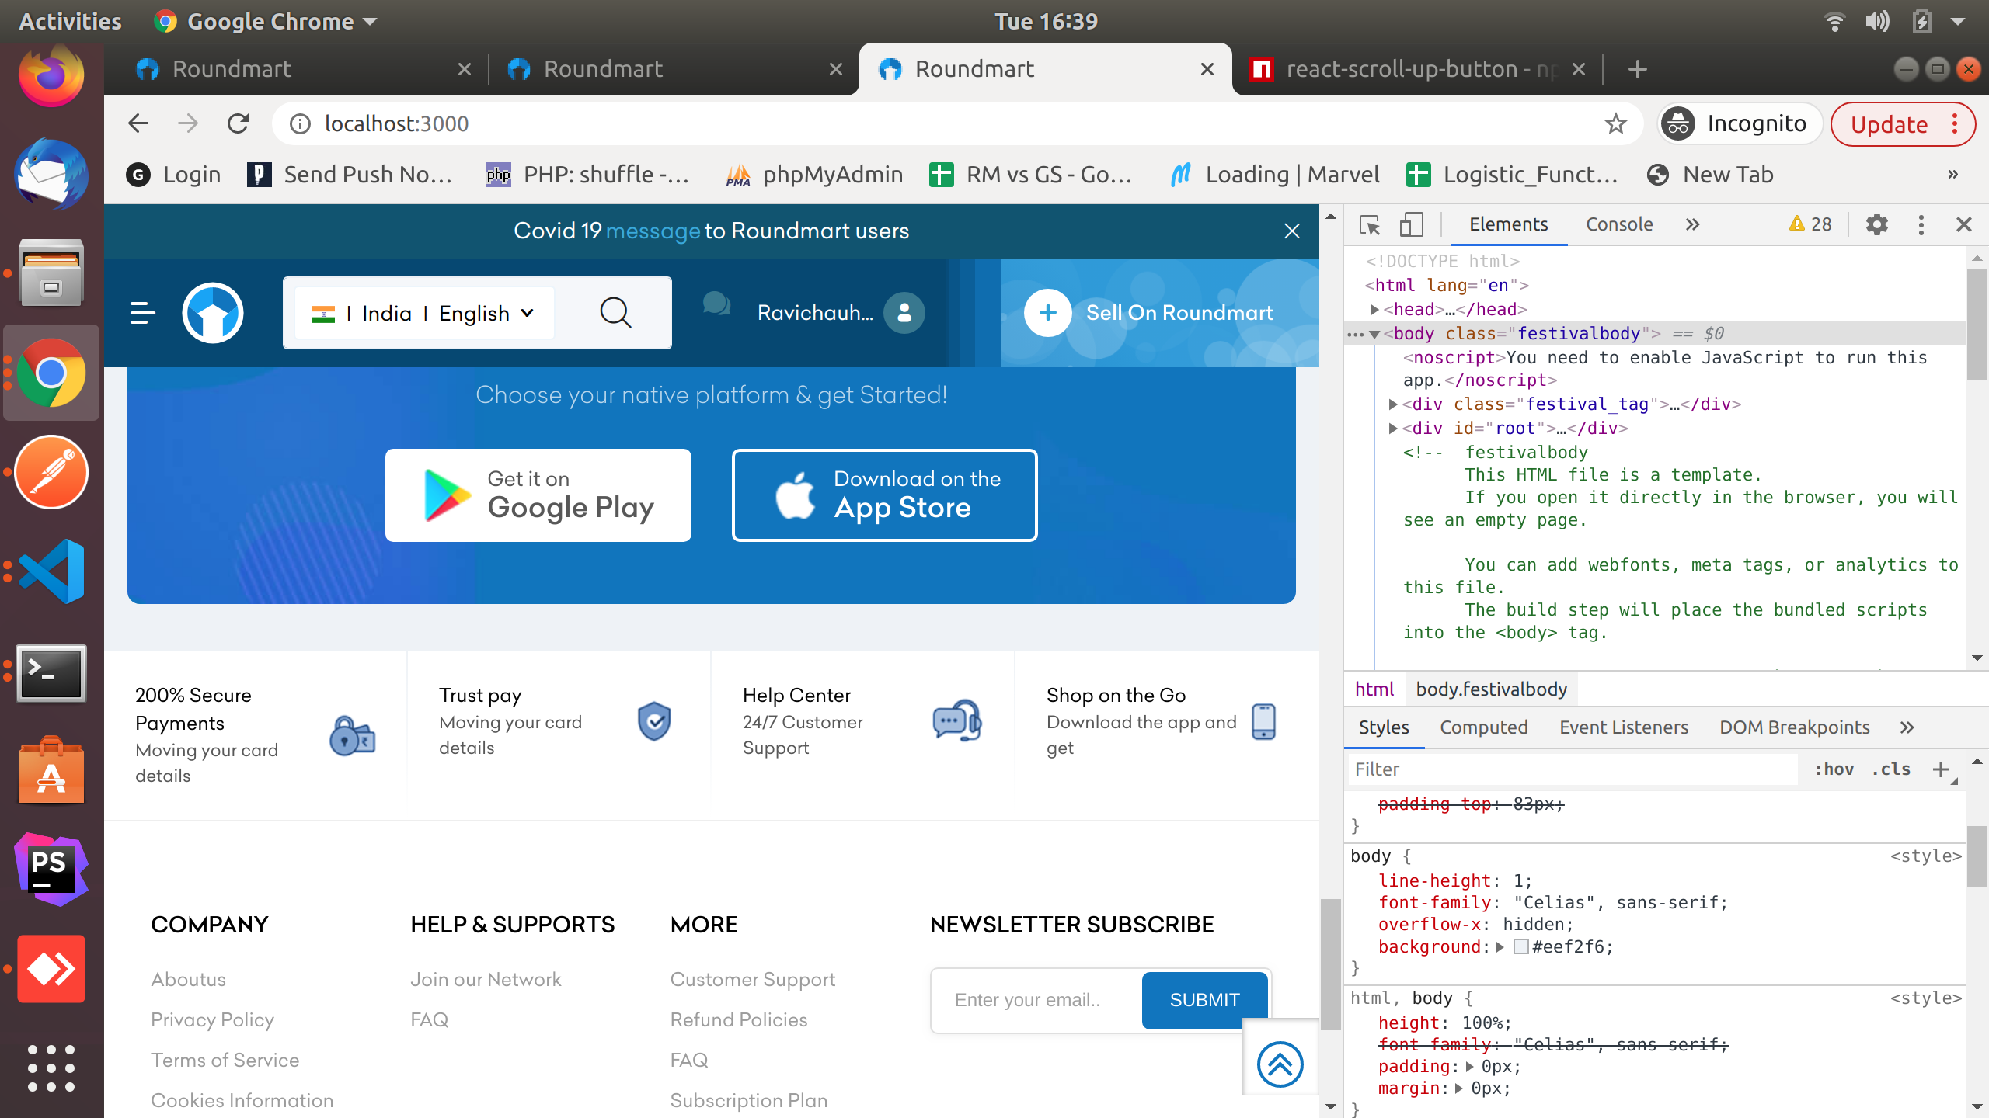Submit the newsletter email

[x=1204, y=1000]
